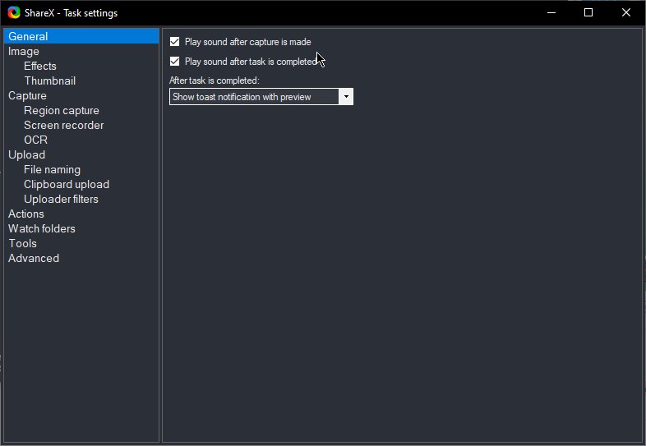Image resolution: width=646 pixels, height=446 pixels.
Task: Minimize the Task settings window
Action: 551,13
